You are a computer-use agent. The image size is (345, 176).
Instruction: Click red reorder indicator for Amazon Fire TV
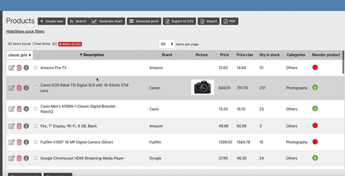(315, 67)
